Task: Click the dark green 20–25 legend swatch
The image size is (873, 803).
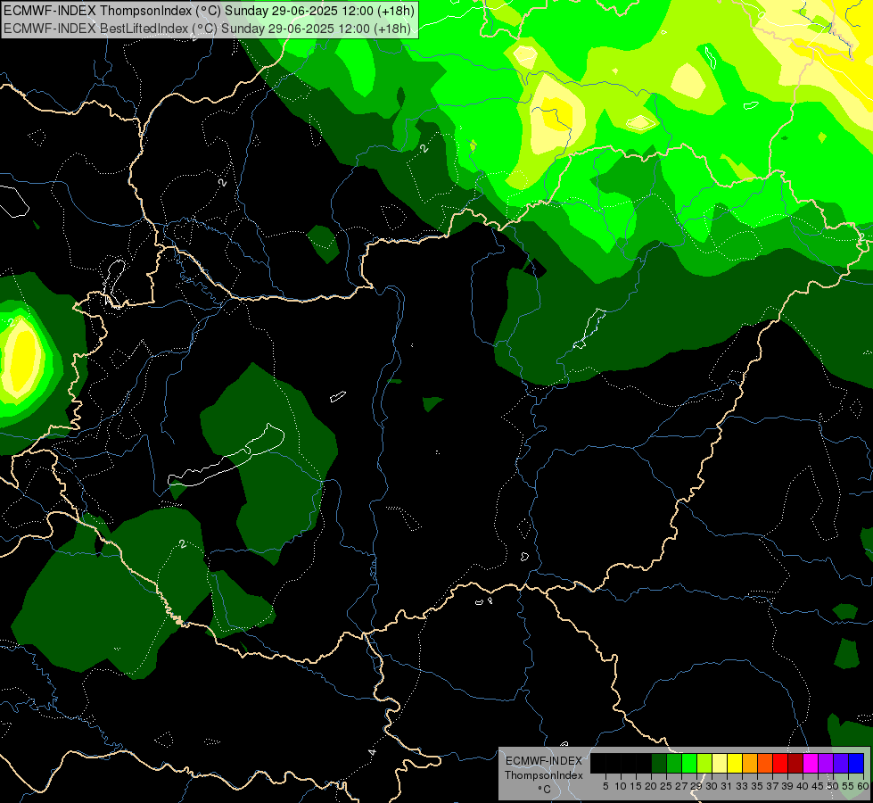Action: [x=659, y=763]
